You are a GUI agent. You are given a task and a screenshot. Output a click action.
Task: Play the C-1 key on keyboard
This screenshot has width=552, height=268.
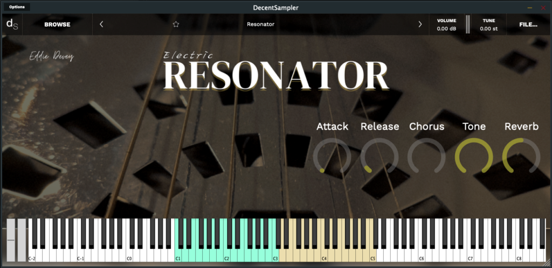click(80, 256)
